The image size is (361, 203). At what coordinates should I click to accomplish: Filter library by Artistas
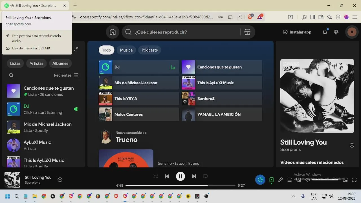click(36, 63)
